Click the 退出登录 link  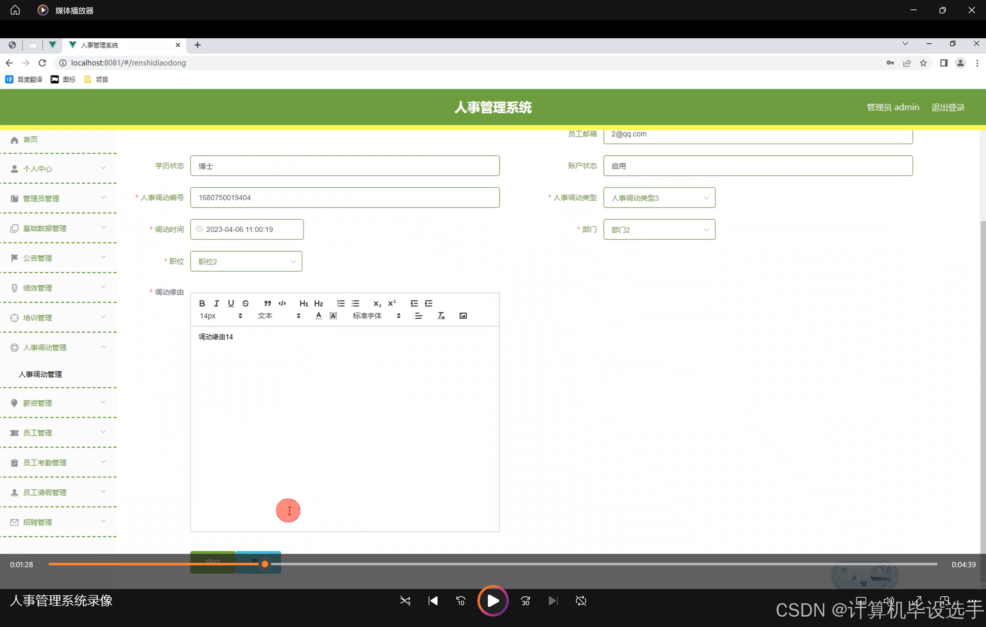click(947, 107)
